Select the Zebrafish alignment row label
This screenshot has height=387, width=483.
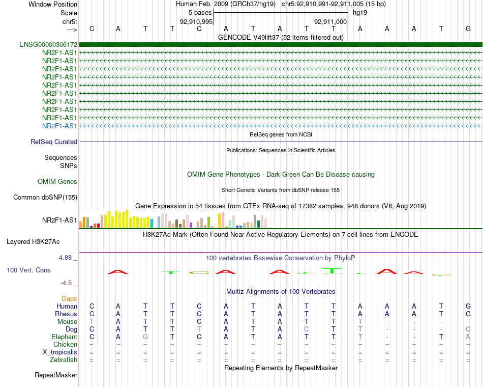click(64, 360)
